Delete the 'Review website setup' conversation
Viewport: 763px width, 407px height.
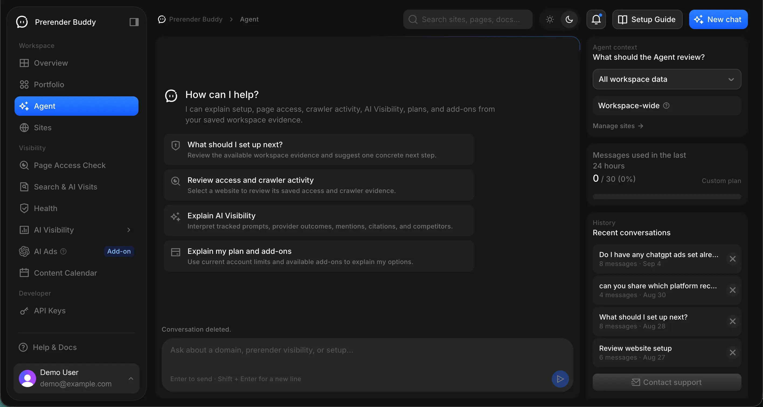(733, 353)
